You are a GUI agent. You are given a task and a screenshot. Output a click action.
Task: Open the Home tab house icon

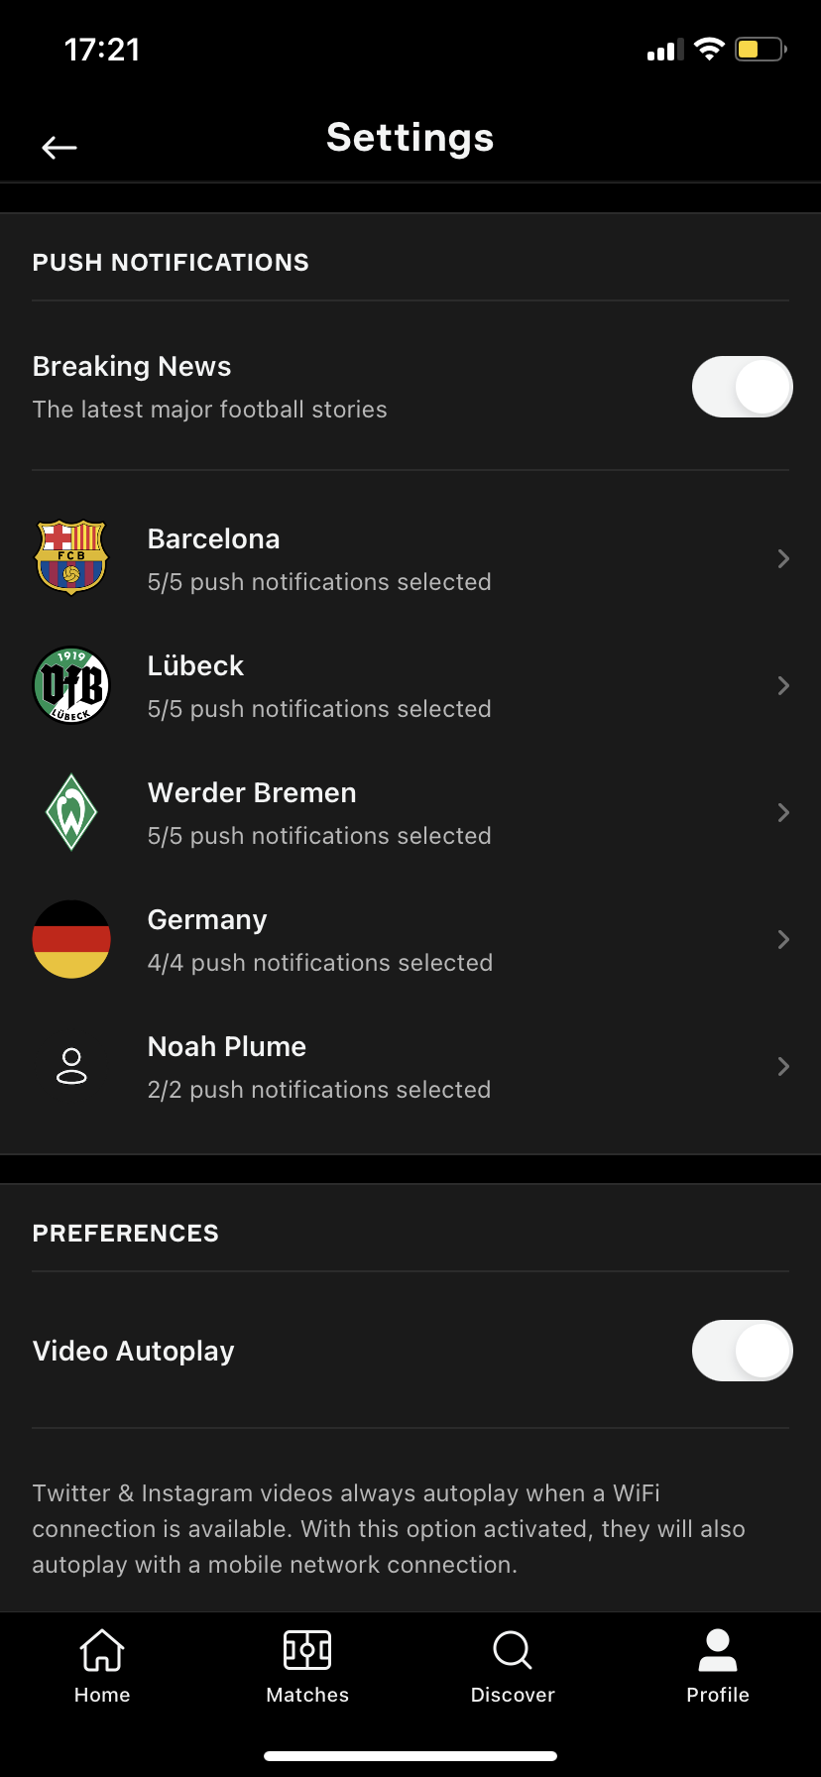[102, 1651]
